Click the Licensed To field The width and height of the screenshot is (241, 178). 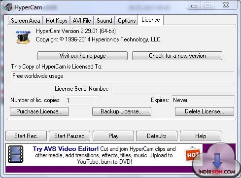click(x=122, y=76)
